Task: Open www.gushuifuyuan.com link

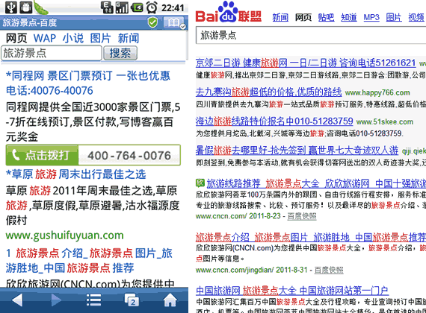Action: pyautogui.click(x=65, y=235)
